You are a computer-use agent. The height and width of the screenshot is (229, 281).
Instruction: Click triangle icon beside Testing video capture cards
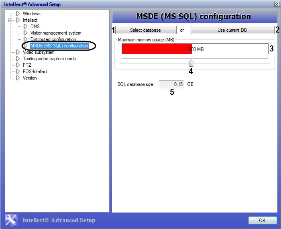(18, 59)
